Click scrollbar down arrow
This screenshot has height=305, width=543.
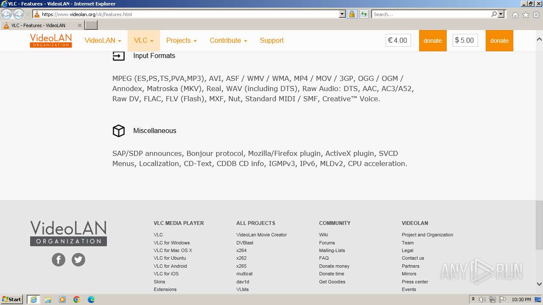[539, 284]
